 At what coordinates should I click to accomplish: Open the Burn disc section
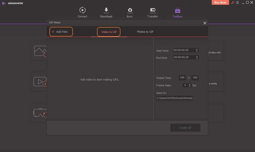130,10
